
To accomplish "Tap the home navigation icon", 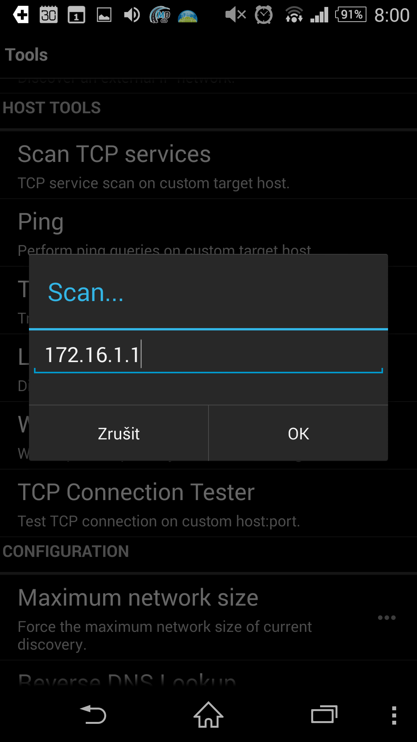I will pos(208,715).
